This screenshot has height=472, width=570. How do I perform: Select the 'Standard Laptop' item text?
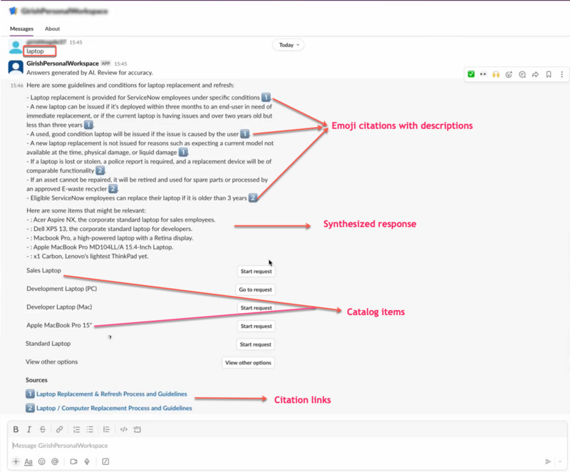pos(48,343)
